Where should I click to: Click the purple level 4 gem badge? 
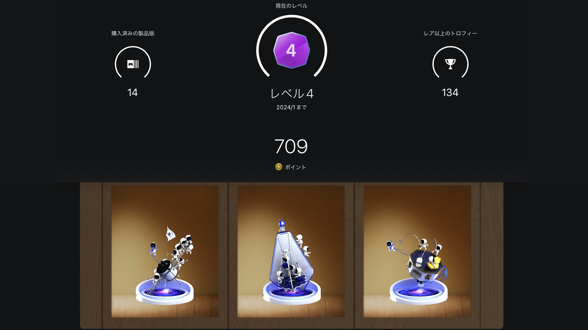tap(291, 50)
